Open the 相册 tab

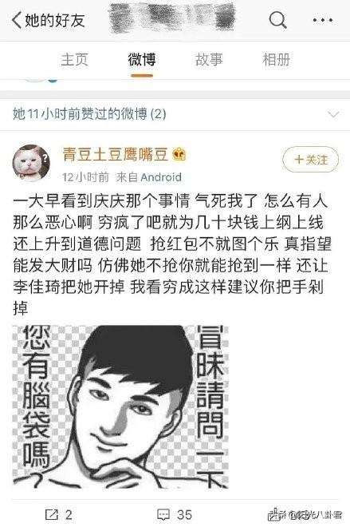276,60
